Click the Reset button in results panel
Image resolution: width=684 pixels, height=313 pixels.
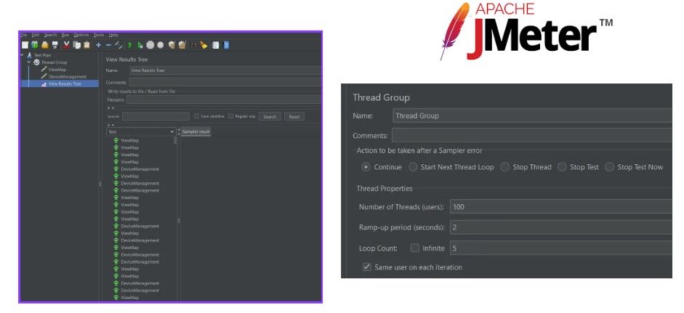[294, 116]
